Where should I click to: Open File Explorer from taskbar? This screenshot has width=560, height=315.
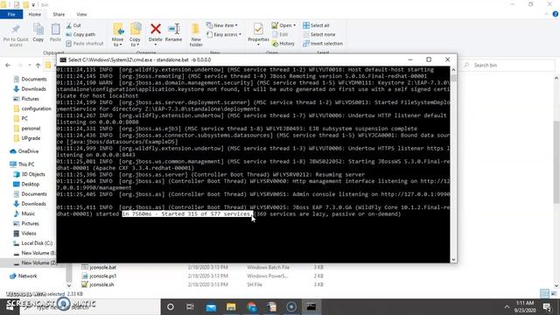231,307
